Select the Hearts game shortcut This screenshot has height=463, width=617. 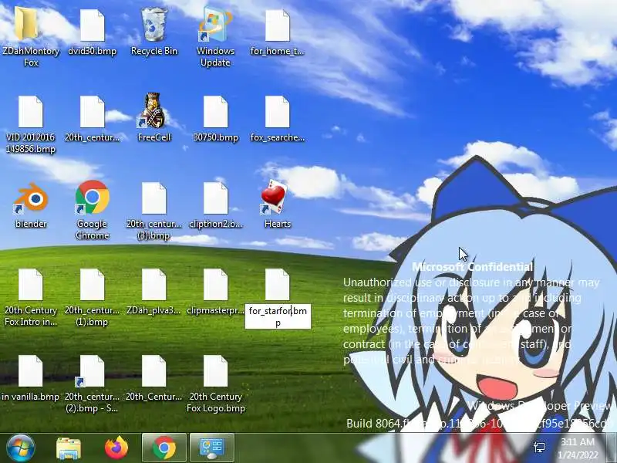pos(274,198)
